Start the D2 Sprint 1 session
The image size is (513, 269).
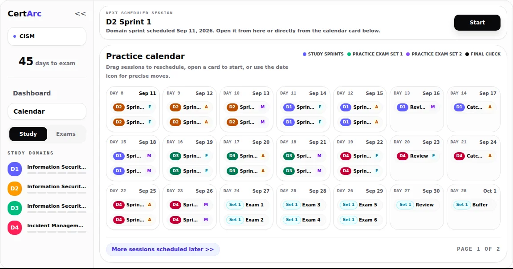point(477,23)
